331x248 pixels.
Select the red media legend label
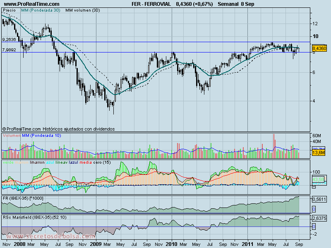pyautogui.click(x=86, y=162)
